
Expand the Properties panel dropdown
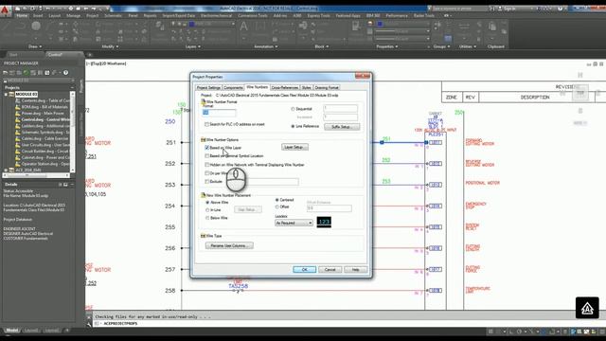click(387, 46)
